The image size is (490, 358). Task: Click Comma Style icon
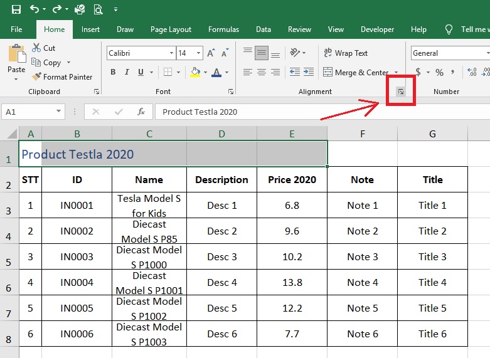(452, 73)
